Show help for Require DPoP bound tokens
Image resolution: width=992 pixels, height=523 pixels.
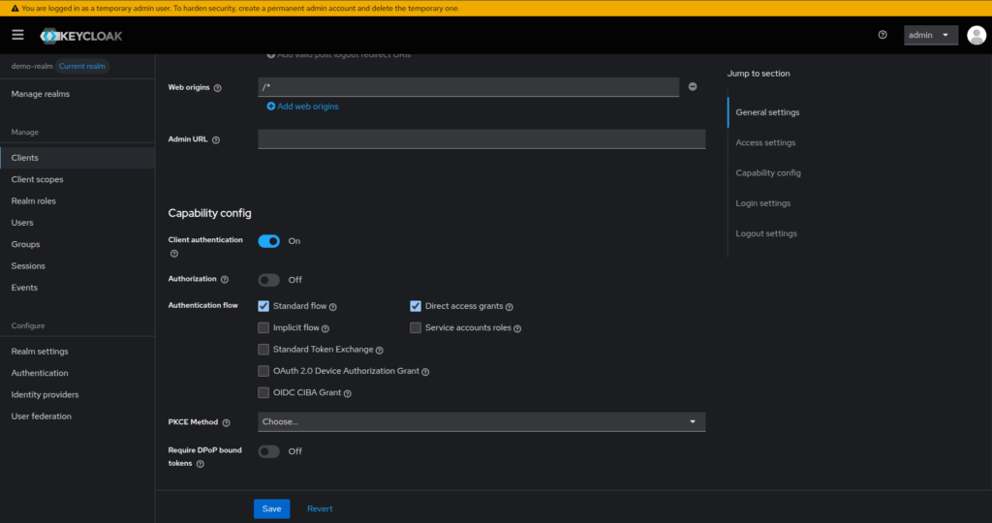pyautogui.click(x=200, y=464)
